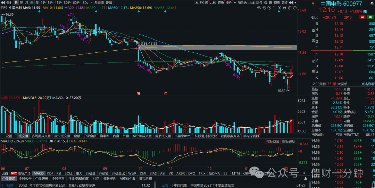The height and width of the screenshot is (188, 375).
Task: Select the 月 monthly period
Action: (x=26, y=3)
